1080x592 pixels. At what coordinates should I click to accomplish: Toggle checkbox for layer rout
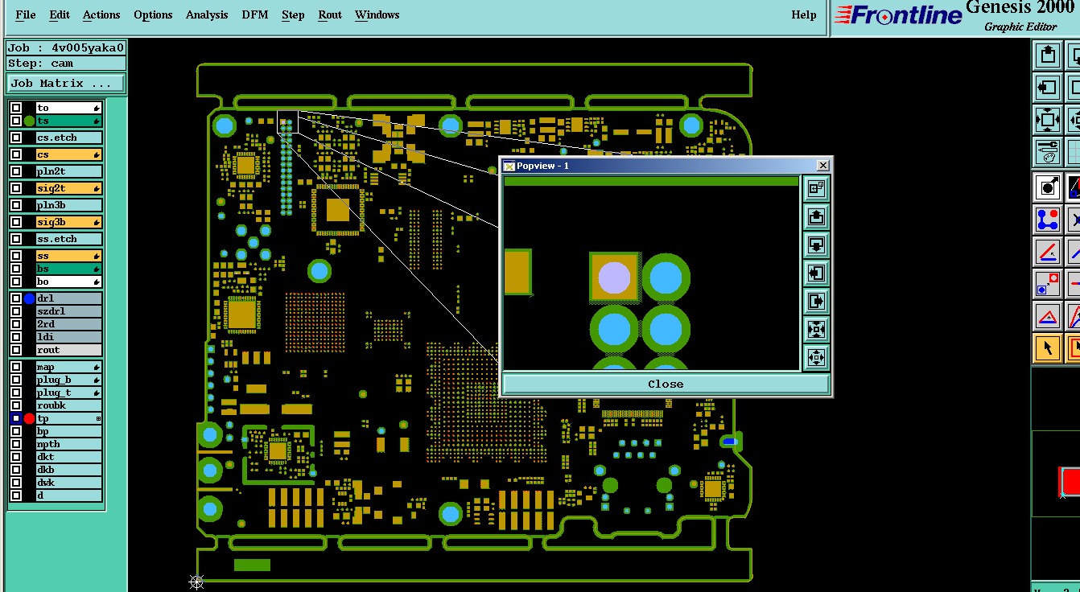point(16,350)
